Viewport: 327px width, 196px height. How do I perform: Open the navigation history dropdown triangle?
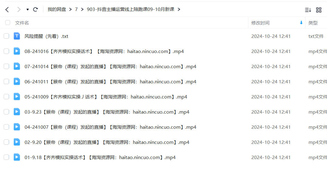(x=28, y=10)
